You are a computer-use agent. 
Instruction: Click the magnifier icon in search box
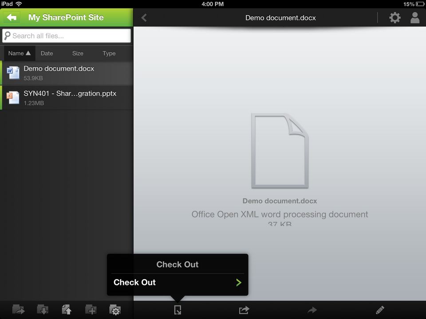(x=8, y=35)
